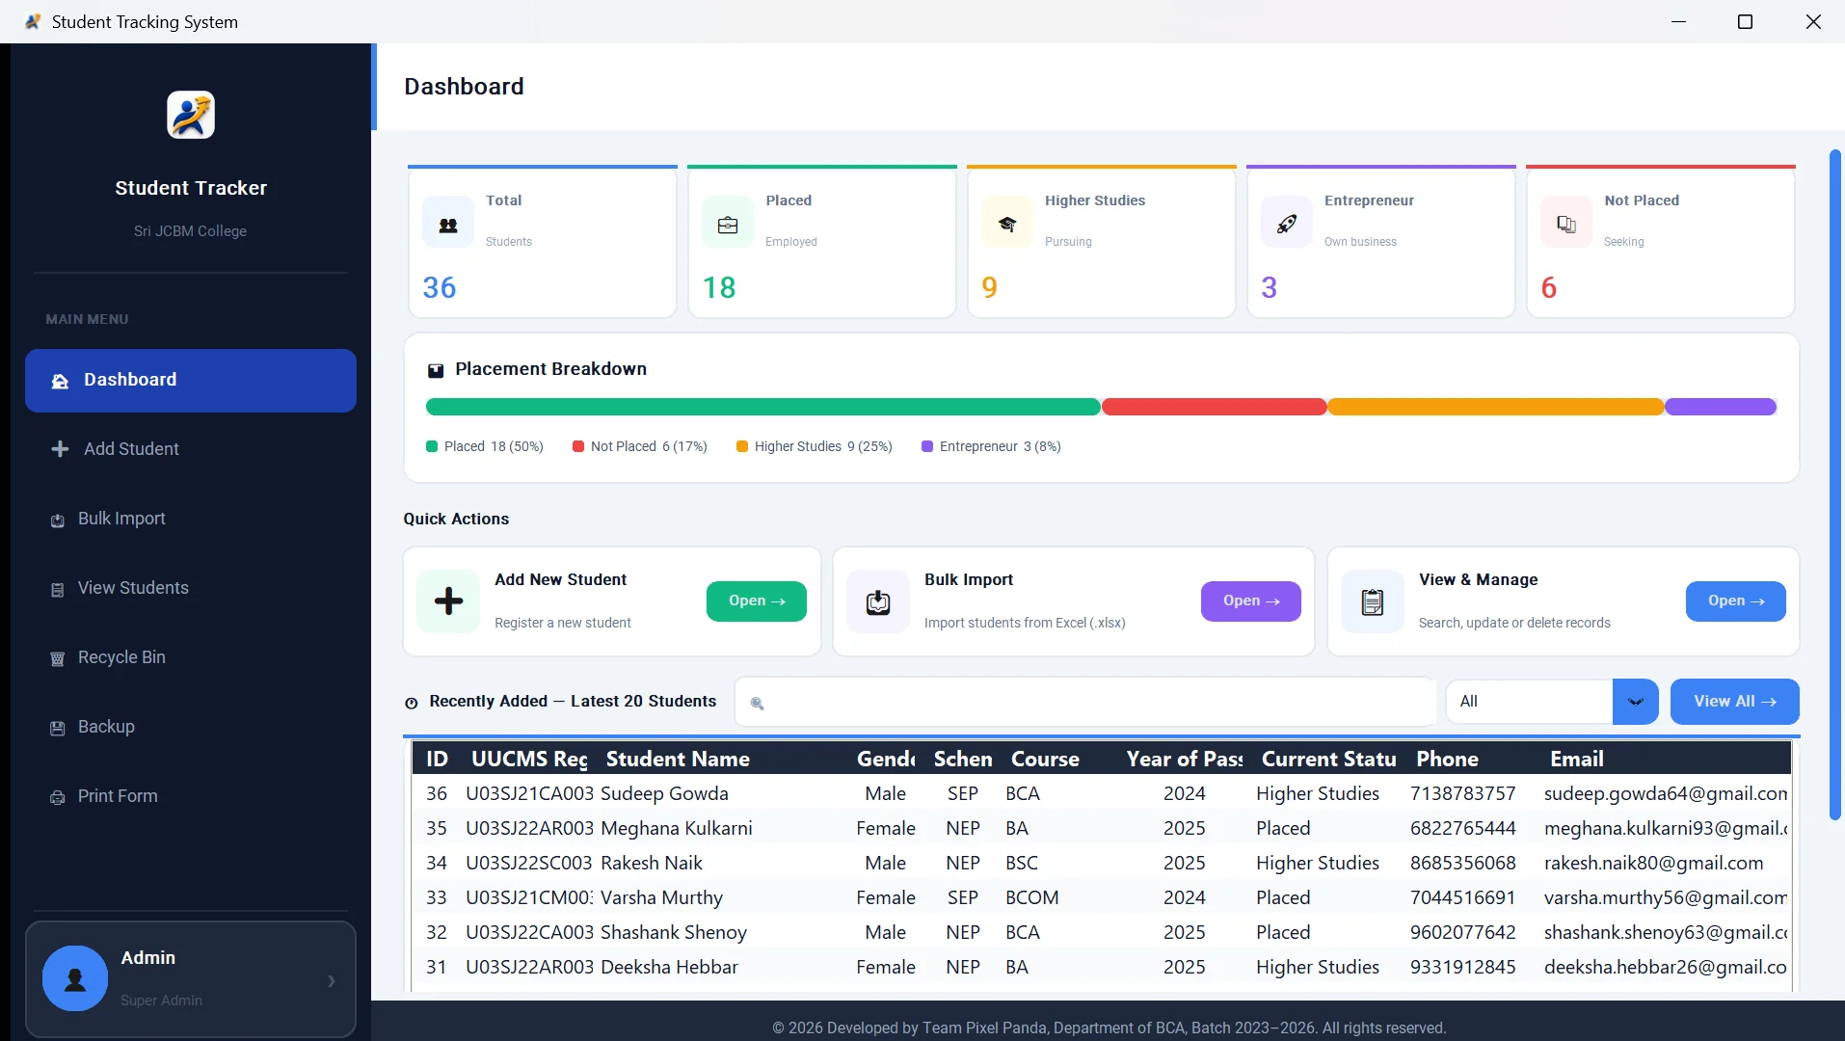Click the clock icon beside Recently Added
The height and width of the screenshot is (1041, 1845).
[412, 703]
